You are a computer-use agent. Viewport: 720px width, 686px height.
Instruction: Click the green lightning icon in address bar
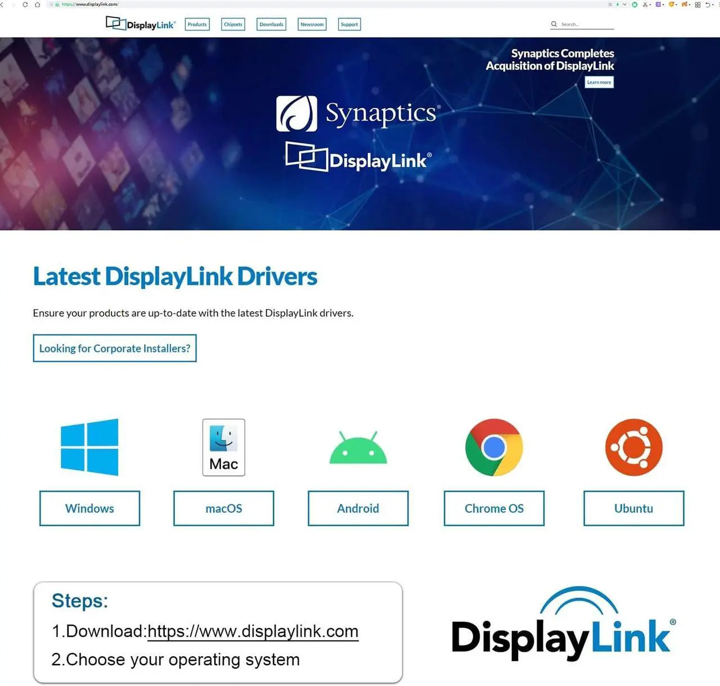click(618, 4)
